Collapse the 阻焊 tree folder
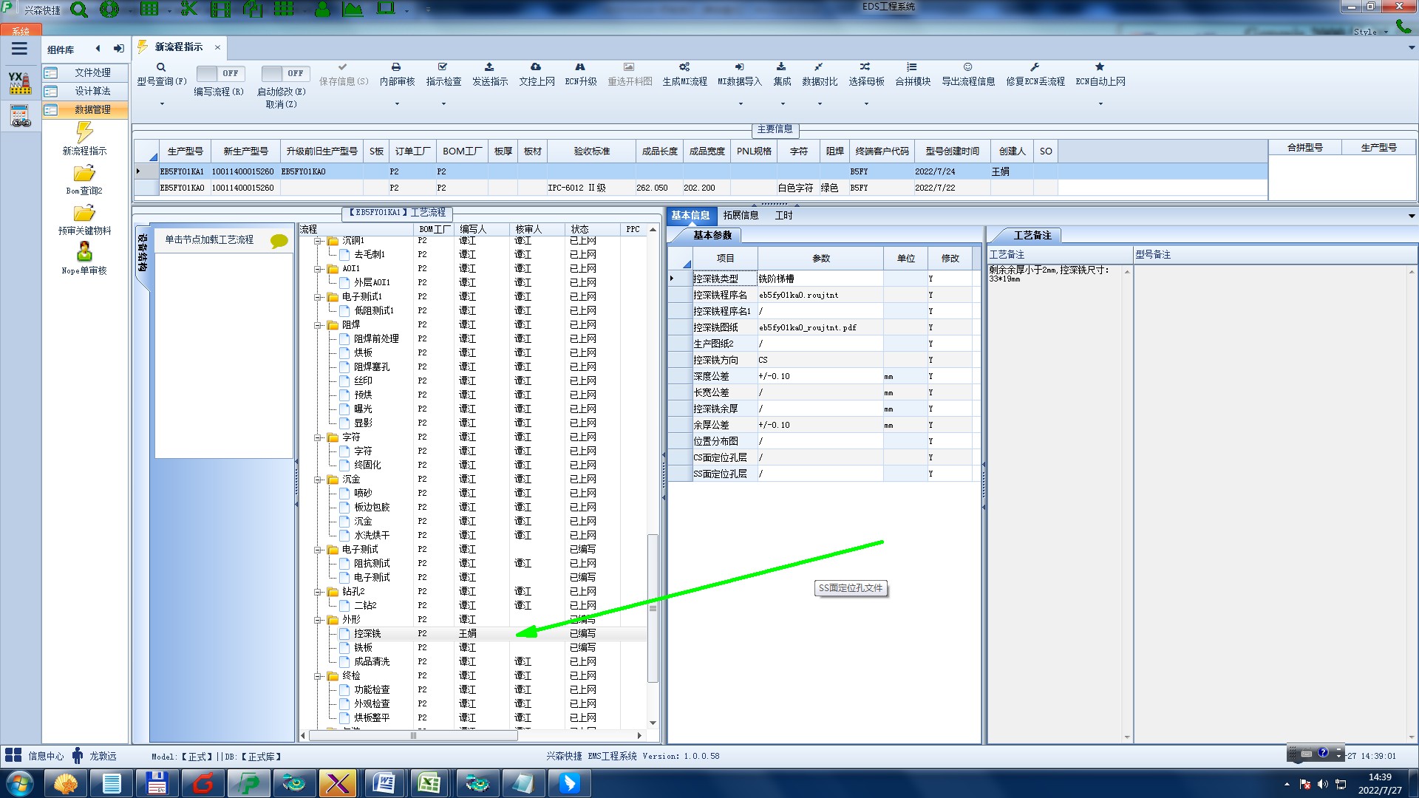Image resolution: width=1419 pixels, height=798 pixels. [x=318, y=325]
